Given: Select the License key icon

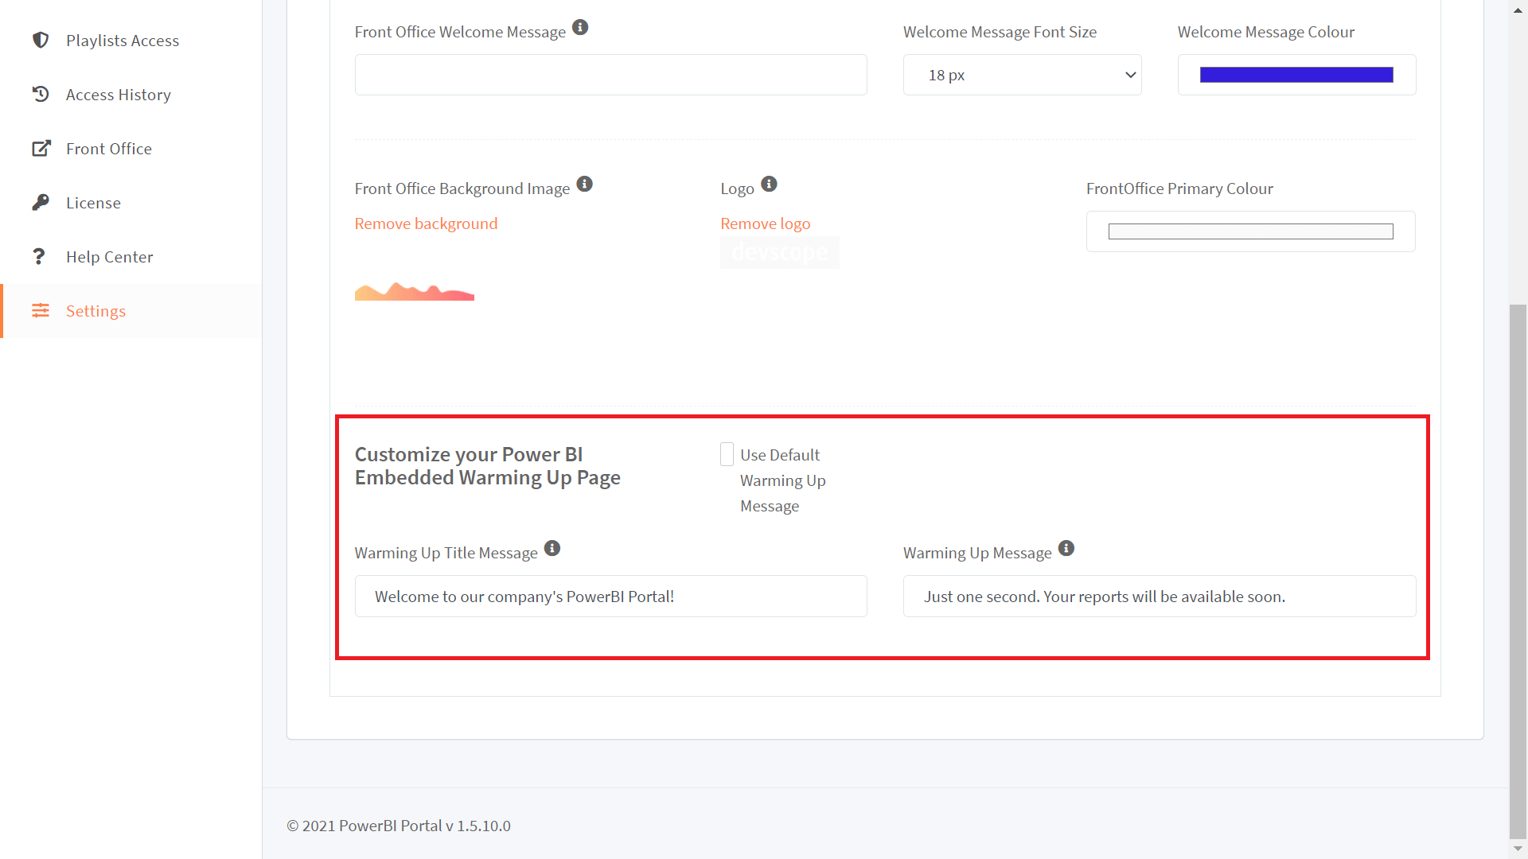Looking at the screenshot, I should point(41,202).
